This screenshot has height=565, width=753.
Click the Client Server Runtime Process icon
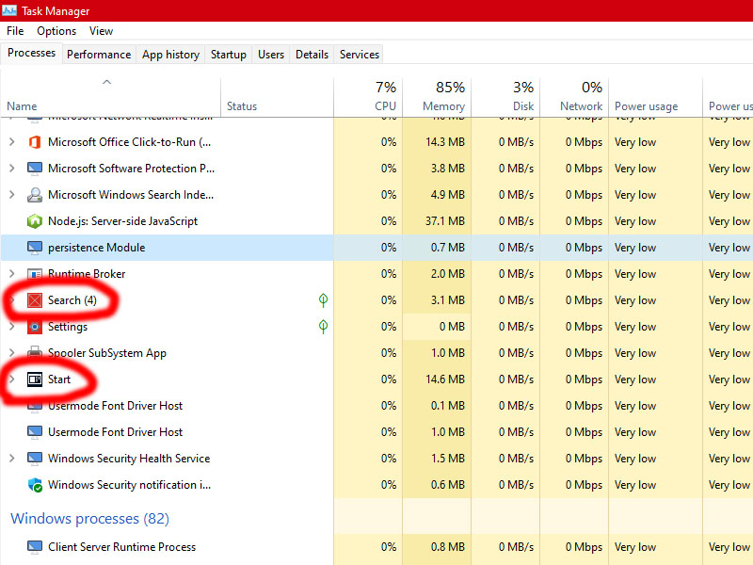point(35,547)
